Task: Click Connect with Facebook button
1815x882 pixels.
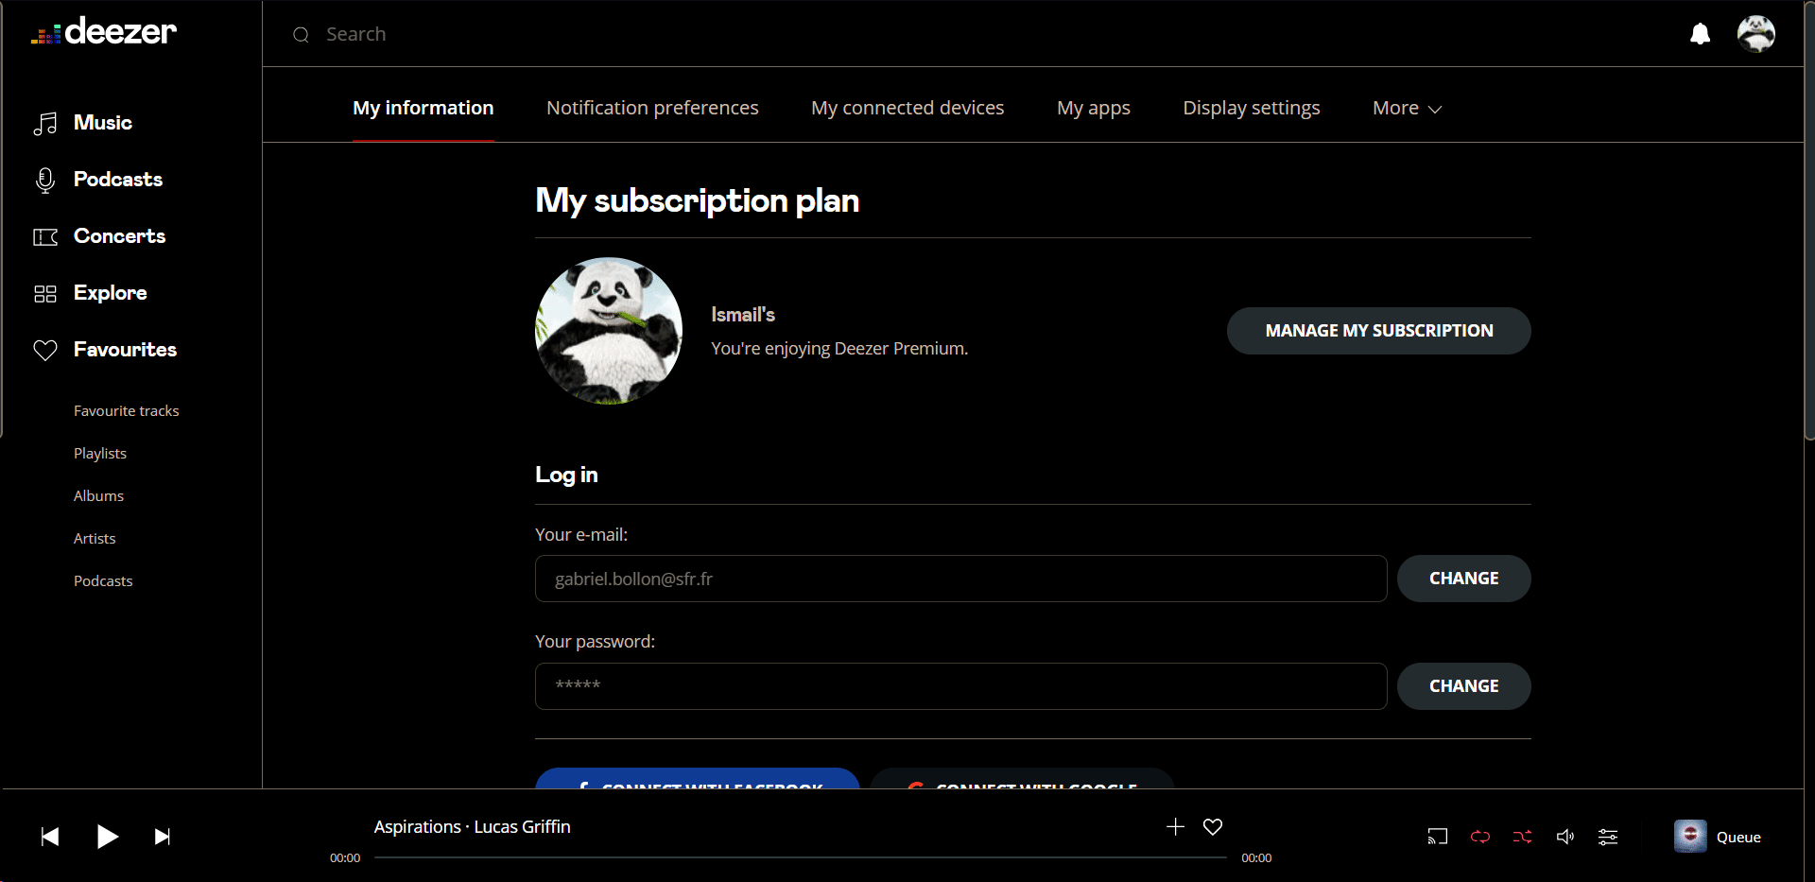Action: click(x=698, y=779)
